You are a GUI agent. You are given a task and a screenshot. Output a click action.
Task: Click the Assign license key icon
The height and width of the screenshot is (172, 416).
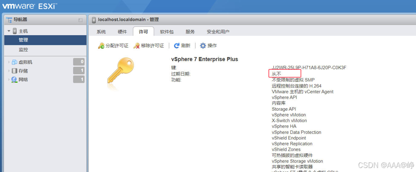coord(101,46)
